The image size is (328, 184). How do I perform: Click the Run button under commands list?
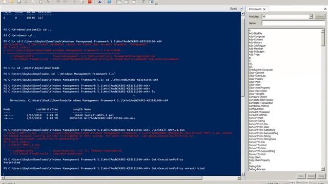click(x=301, y=176)
